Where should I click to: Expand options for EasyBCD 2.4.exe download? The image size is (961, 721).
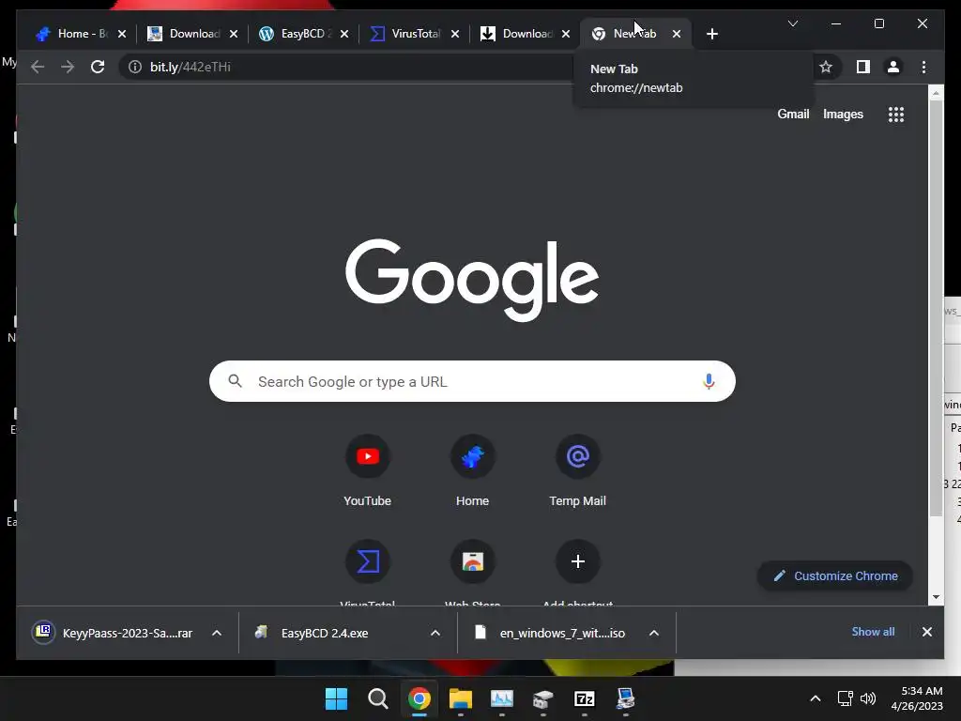435,633
